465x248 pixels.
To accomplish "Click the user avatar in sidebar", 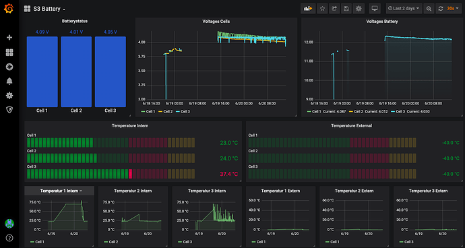I will click(9, 223).
